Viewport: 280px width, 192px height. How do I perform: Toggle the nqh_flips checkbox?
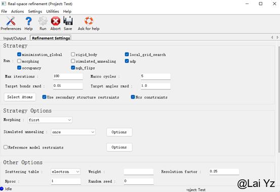click(x=73, y=68)
